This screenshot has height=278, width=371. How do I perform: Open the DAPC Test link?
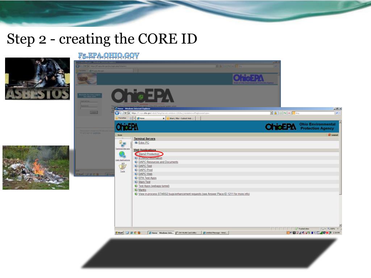[145, 166]
